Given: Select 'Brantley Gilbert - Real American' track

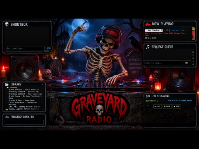Looking at the screenshot, I should pos(25,94).
